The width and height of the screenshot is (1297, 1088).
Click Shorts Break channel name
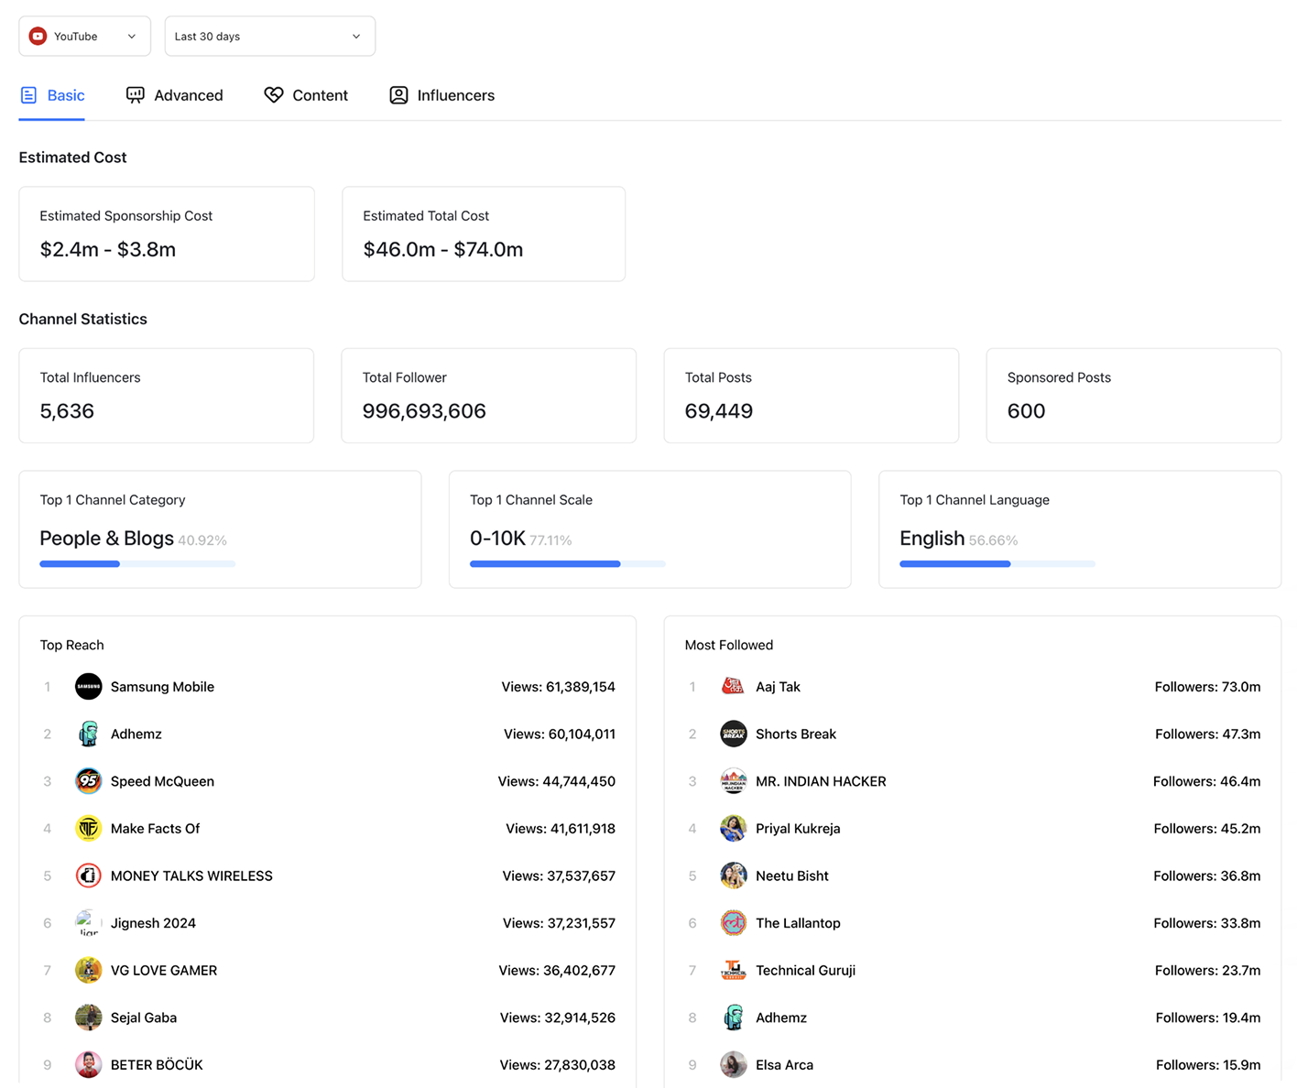coord(796,734)
